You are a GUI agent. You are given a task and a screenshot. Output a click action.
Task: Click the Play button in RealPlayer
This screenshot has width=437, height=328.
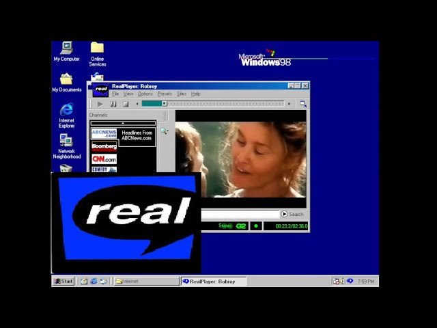(100, 105)
